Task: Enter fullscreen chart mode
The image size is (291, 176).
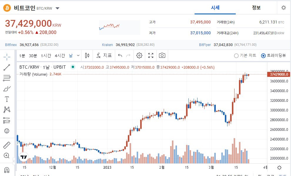Action: 151,55
